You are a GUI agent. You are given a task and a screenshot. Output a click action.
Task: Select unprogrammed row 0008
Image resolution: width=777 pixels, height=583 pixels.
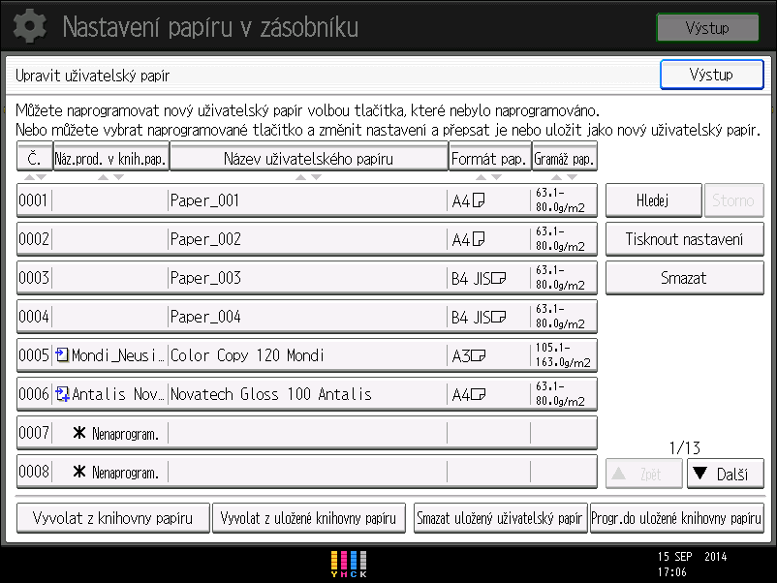click(307, 471)
